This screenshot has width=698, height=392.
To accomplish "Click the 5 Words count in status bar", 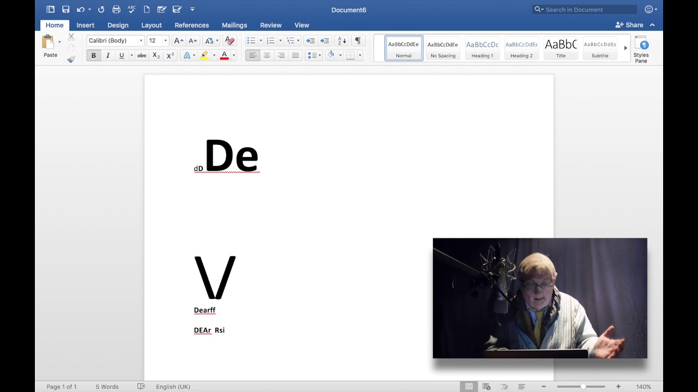I will (x=107, y=387).
